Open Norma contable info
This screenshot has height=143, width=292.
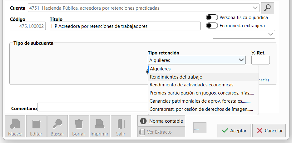[x=161, y=121]
